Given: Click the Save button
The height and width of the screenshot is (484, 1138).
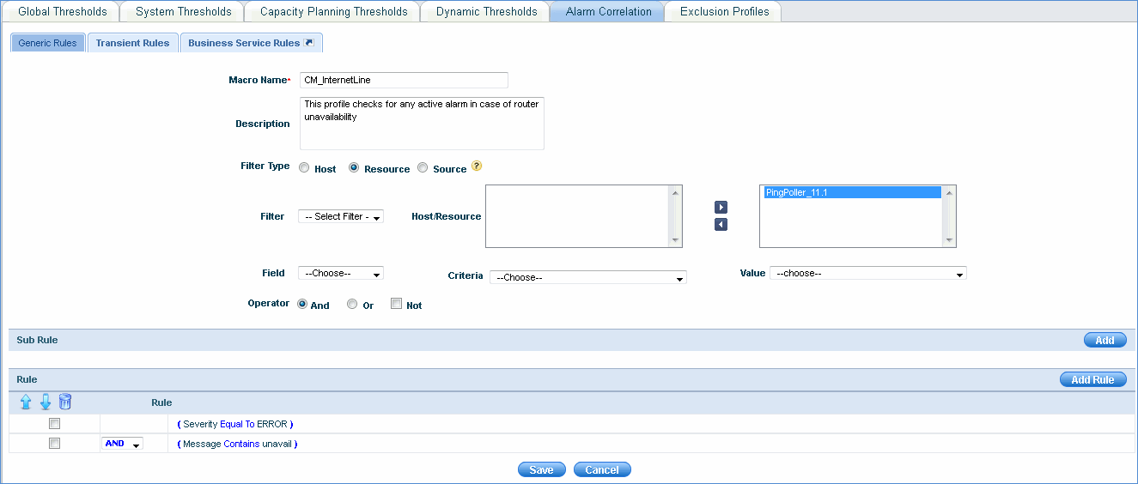Looking at the screenshot, I should click(x=541, y=469).
